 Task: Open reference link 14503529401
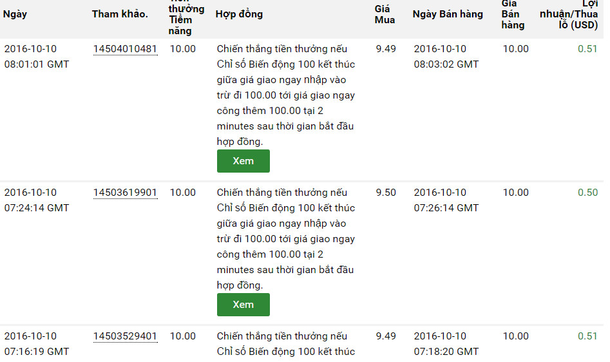[x=125, y=336]
